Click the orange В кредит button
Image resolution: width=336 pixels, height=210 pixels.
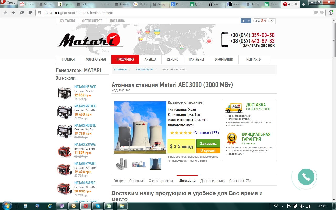click(208, 150)
